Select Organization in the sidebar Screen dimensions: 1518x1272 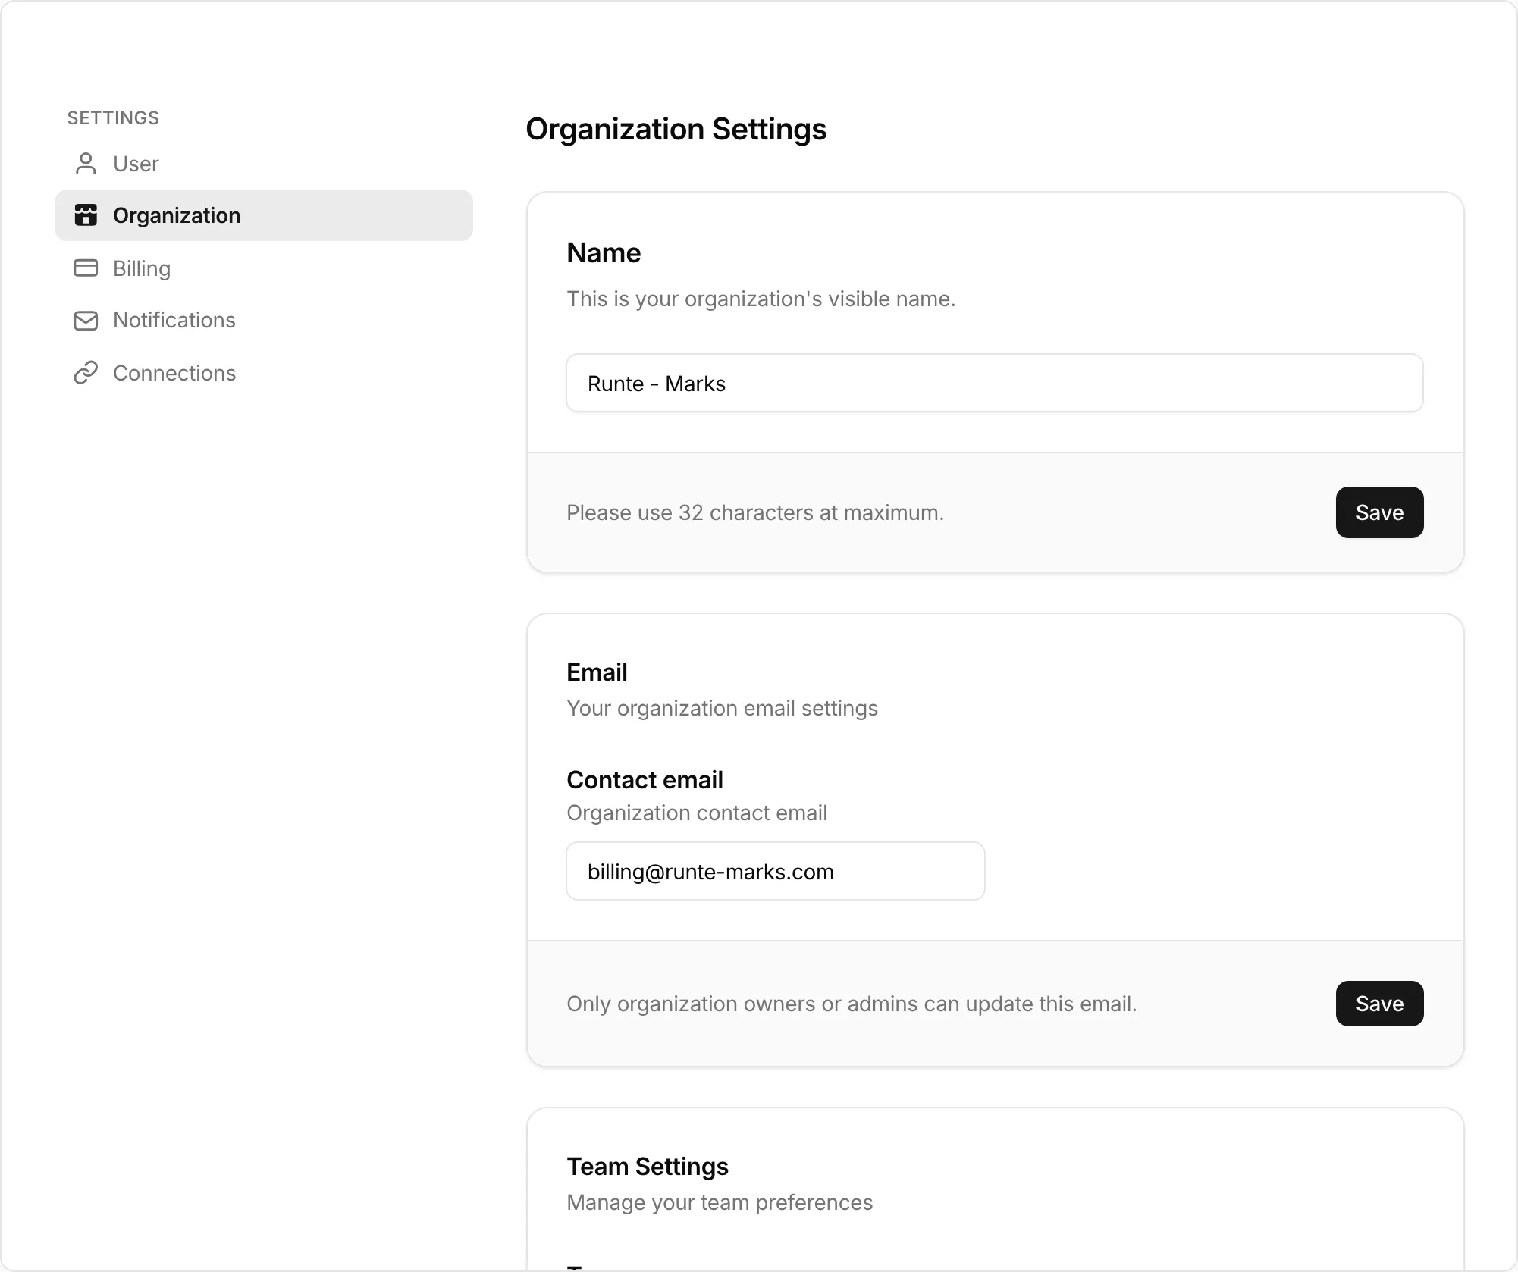click(x=264, y=215)
